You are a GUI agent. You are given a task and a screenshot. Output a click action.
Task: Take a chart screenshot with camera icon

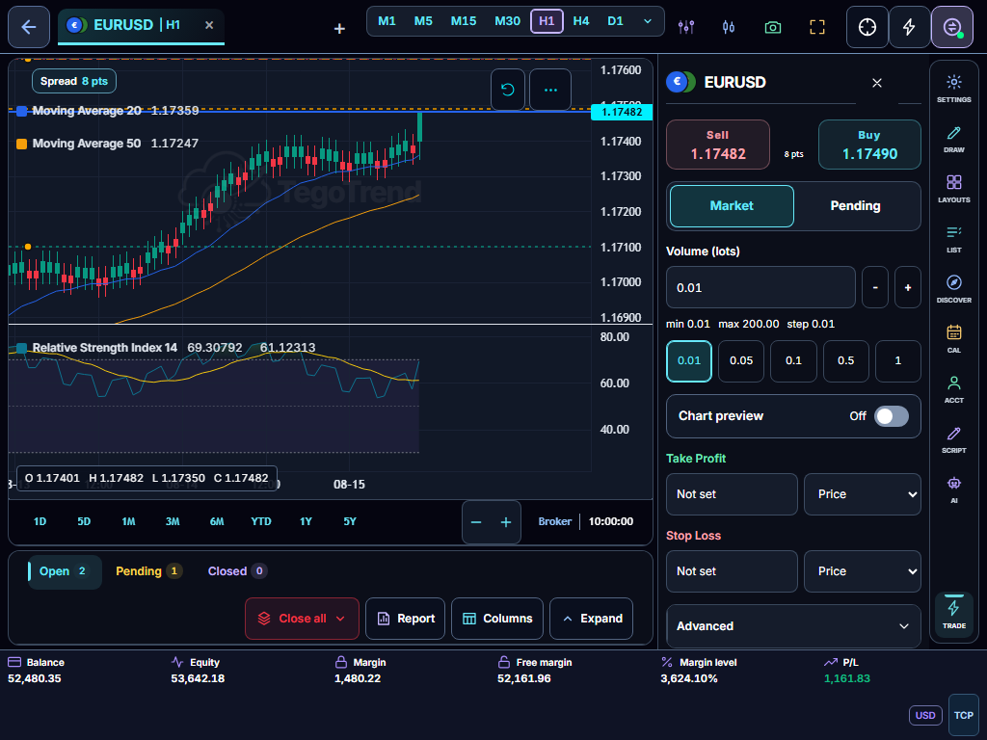click(x=772, y=27)
